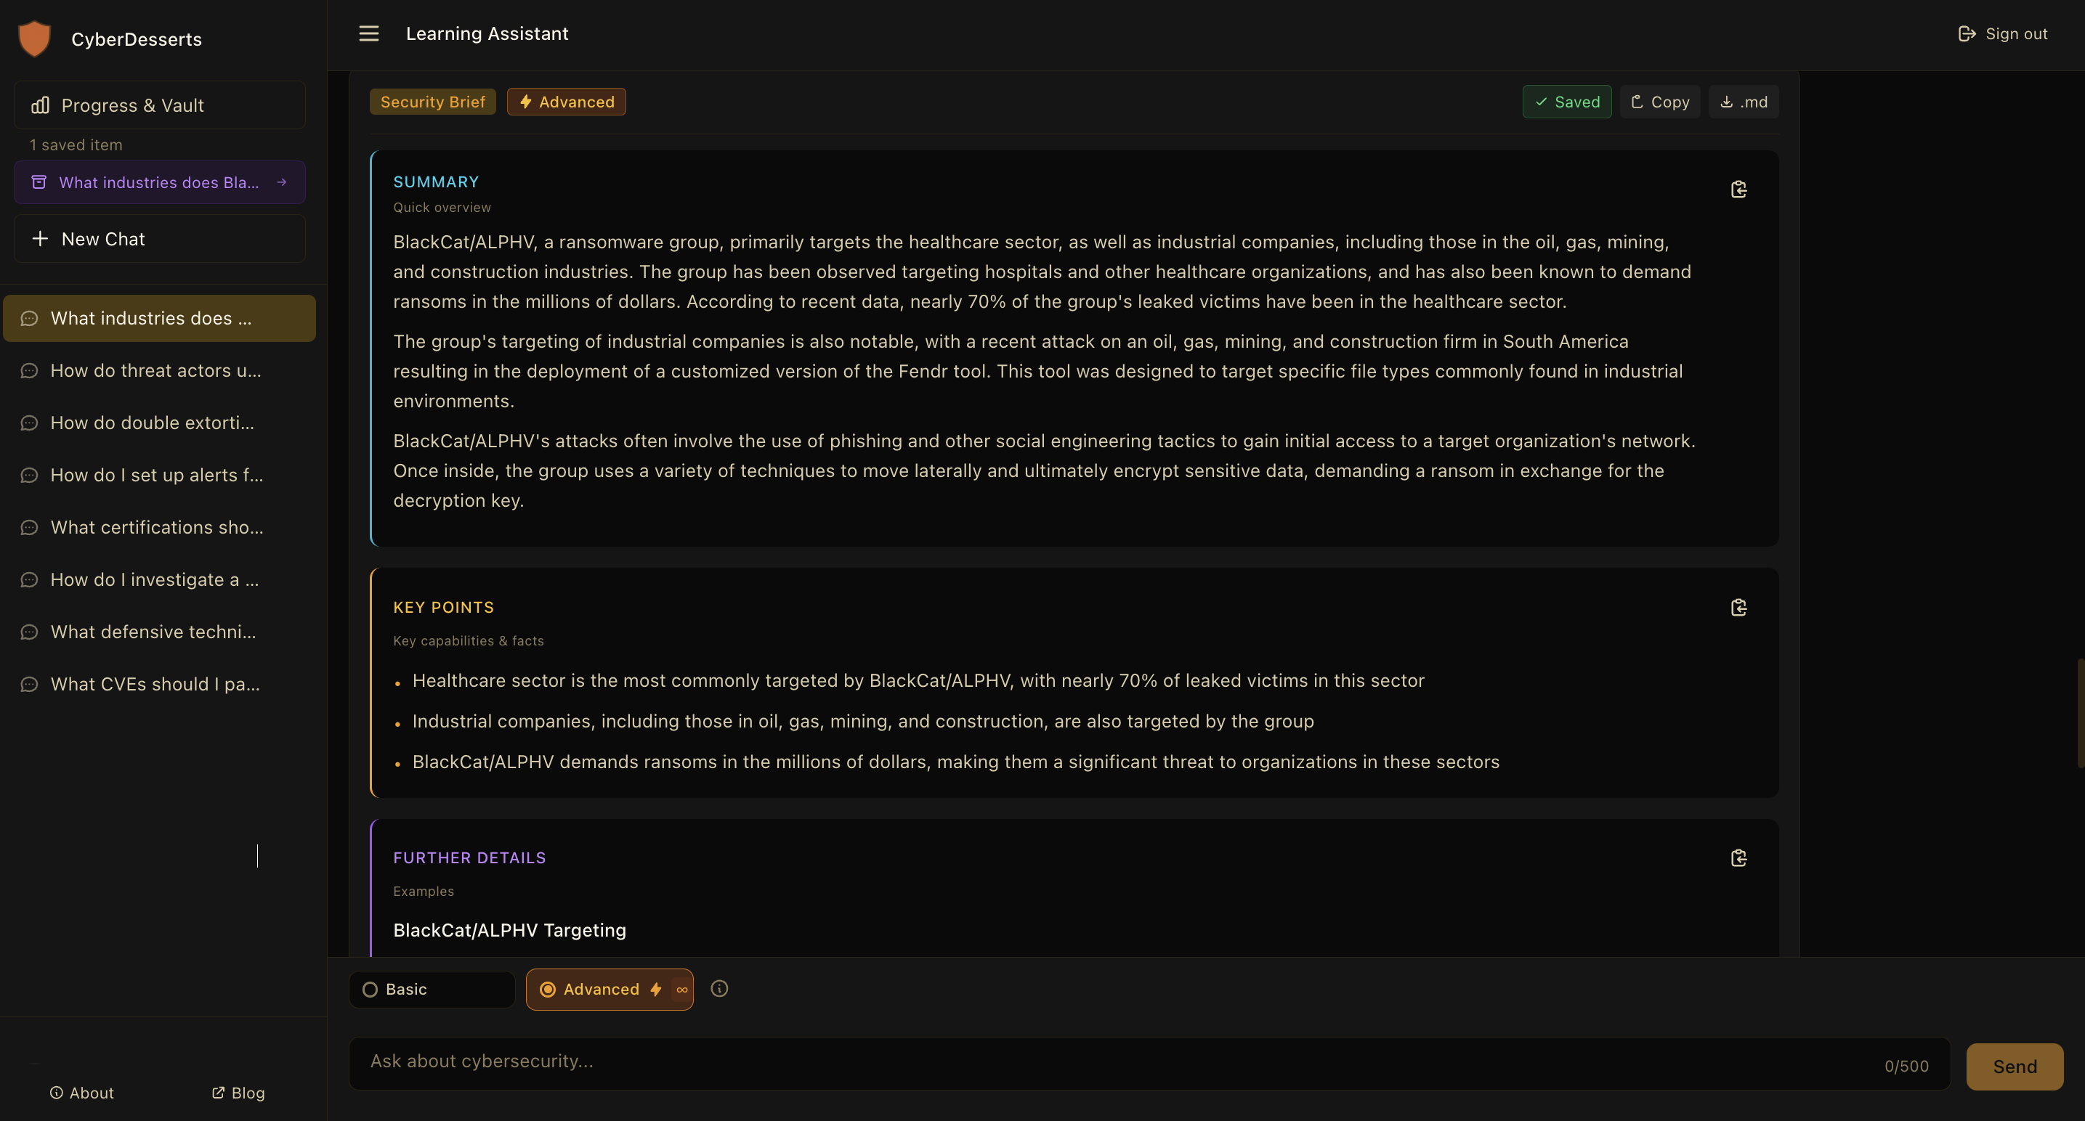
Task: Regenerate the Summary section
Action: click(1738, 189)
